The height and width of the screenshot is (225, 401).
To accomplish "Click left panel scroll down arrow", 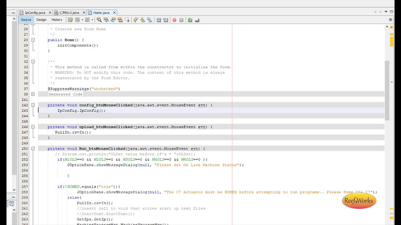I will click(x=14, y=190).
